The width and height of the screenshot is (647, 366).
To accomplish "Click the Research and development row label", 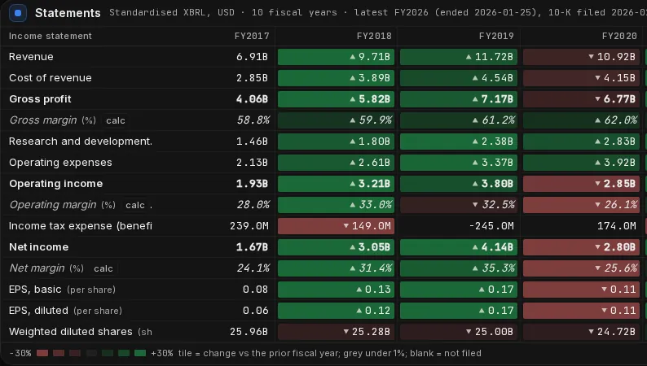I will [81, 142].
